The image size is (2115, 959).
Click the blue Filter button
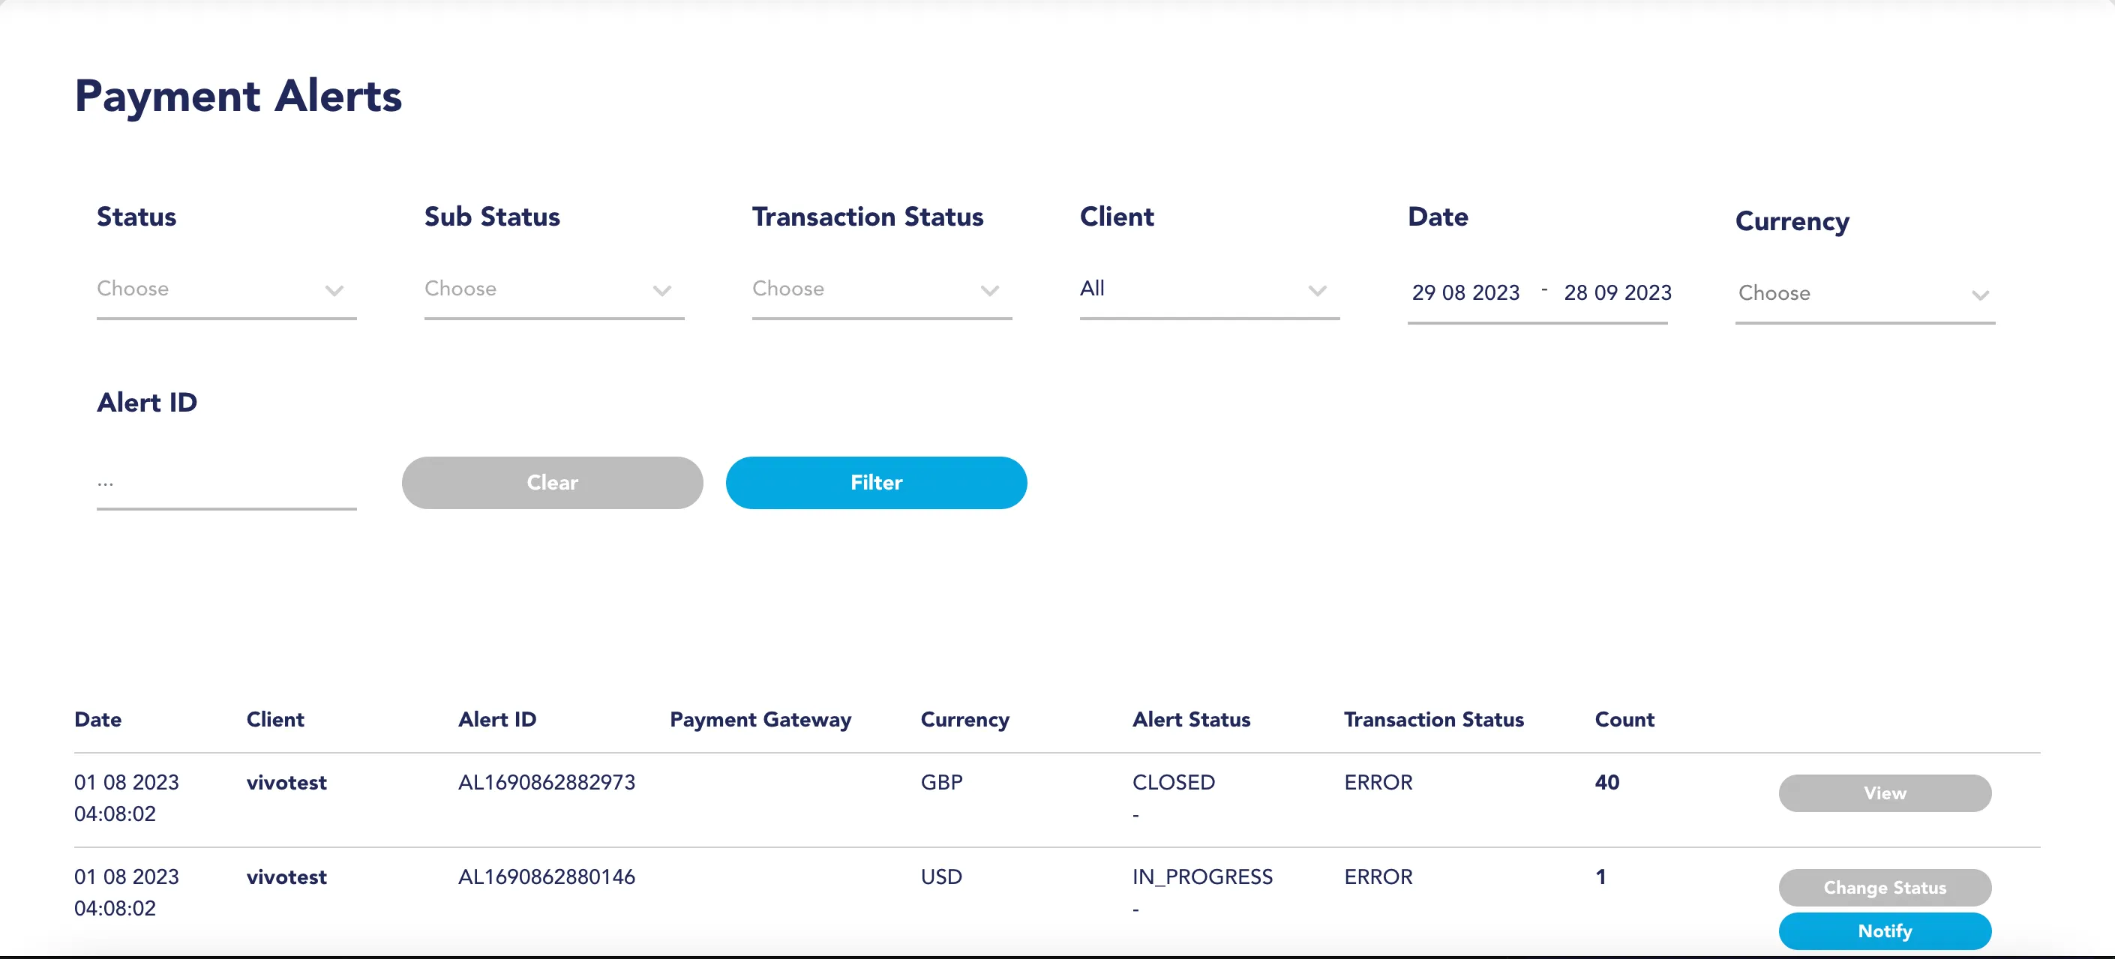pyautogui.click(x=875, y=483)
